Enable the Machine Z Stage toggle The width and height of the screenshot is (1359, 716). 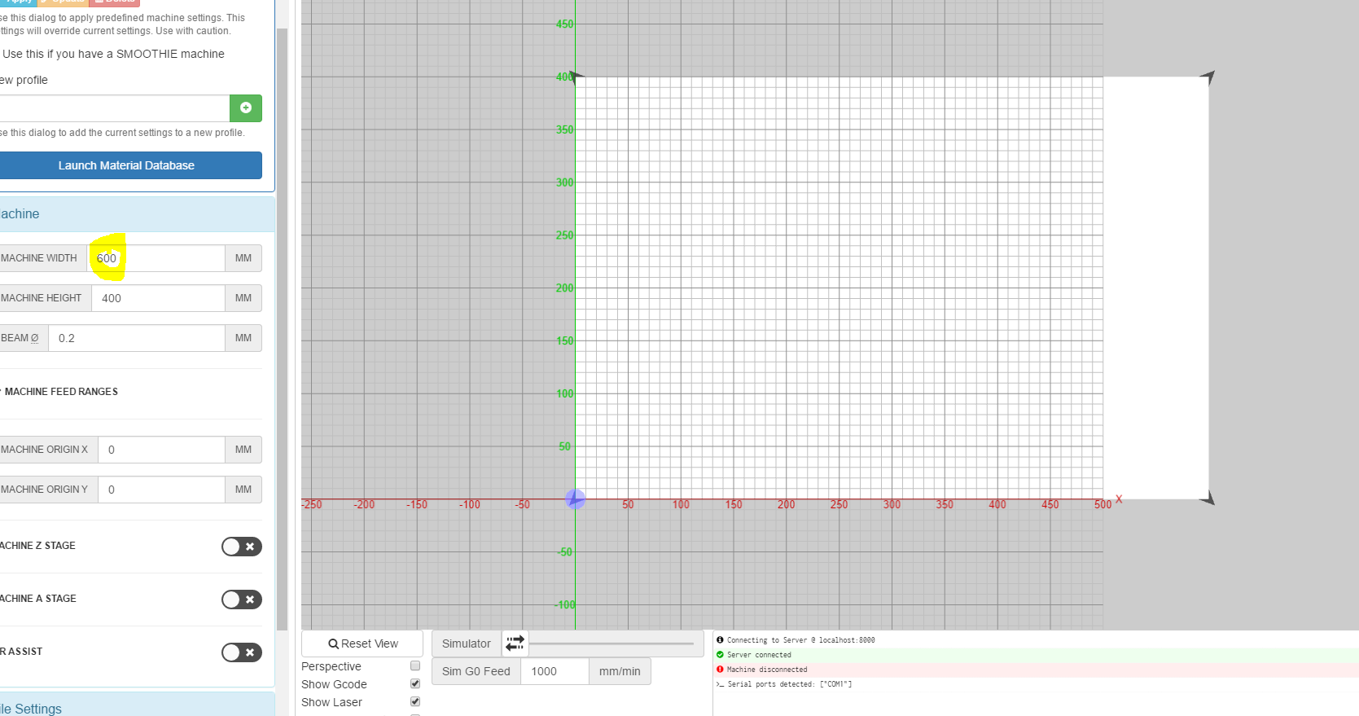click(x=241, y=547)
